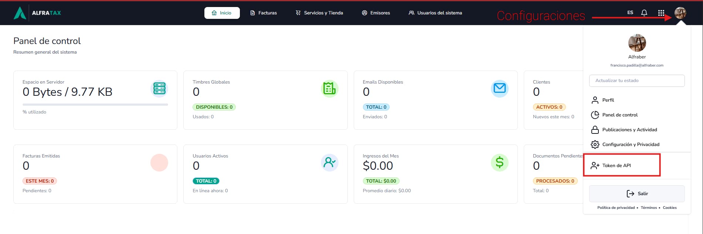
Task: Click the Alfraber name under the profile picture
Action: 637,57
